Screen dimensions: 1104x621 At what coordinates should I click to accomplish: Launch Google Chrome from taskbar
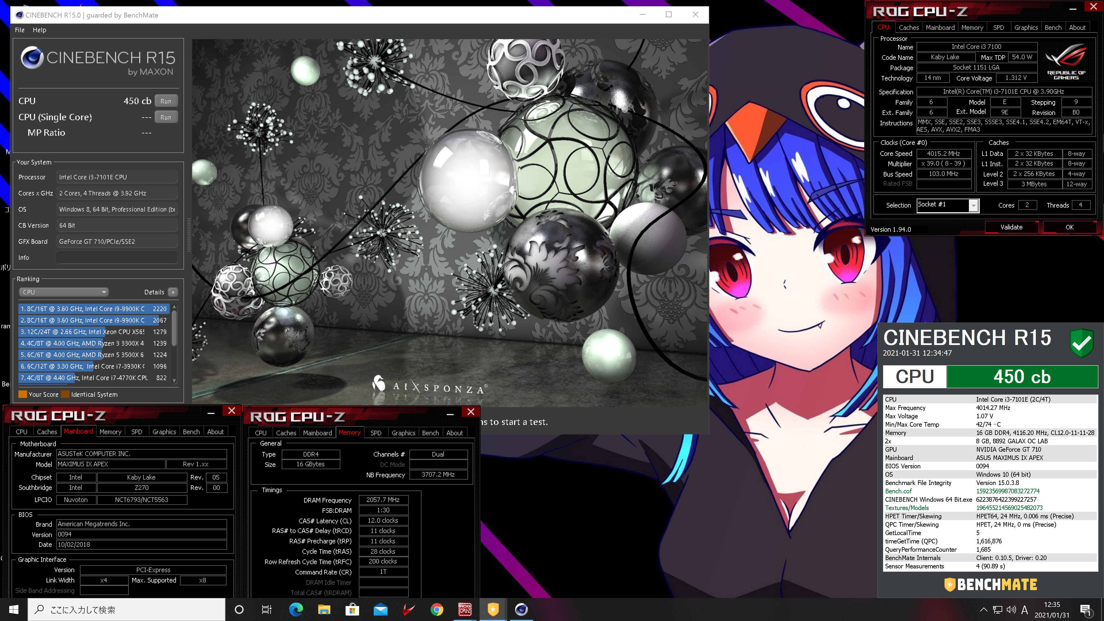pos(437,609)
